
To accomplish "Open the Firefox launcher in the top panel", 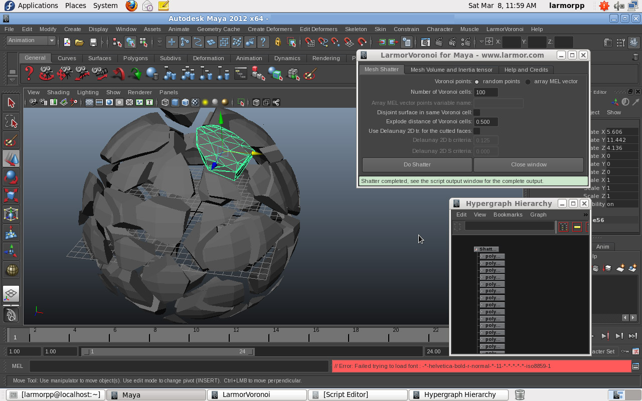I will pyautogui.click(x=131, y=6).
